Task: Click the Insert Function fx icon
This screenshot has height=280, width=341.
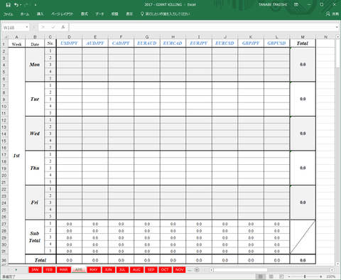Action: point(63,27)
